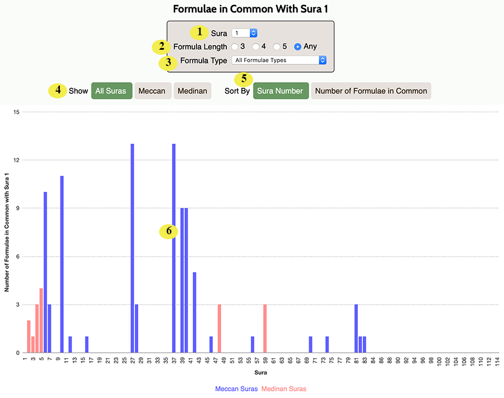Choose the Any formula length option
The height and width of the screenshot is (398, 504).
(298, 47)
